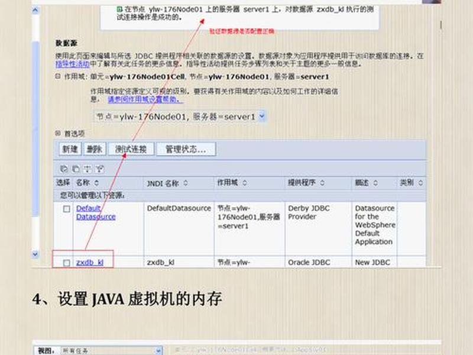Click the green success message icon
The image size is (473, 355).
[x=119, y=9]
